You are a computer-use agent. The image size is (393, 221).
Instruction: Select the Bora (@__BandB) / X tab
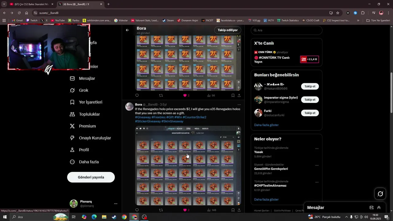[x=80, y=4]
